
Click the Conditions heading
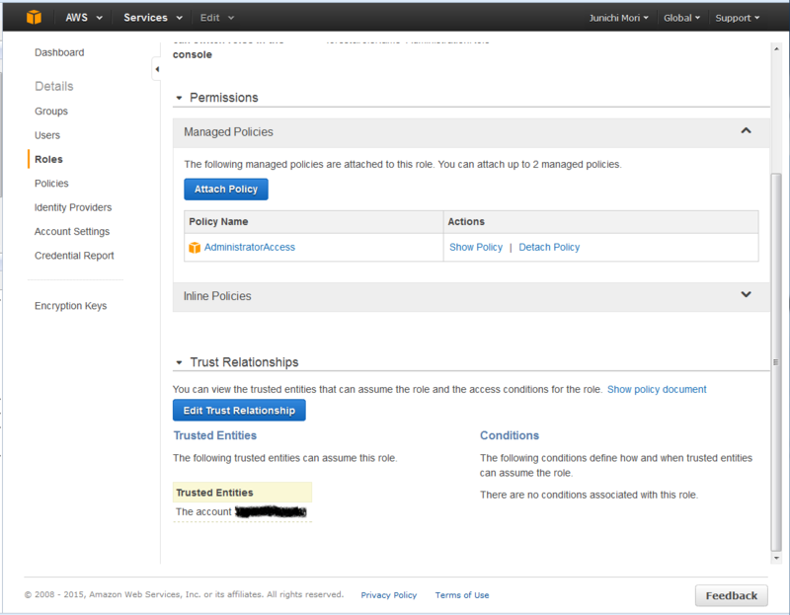click(510, 435)
